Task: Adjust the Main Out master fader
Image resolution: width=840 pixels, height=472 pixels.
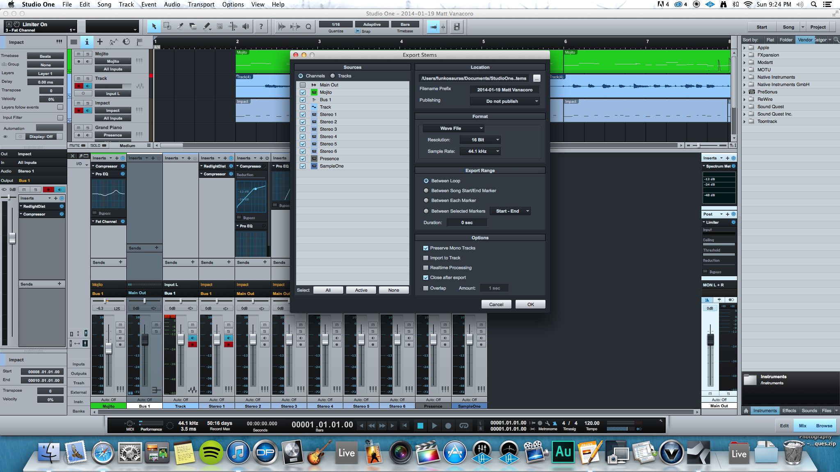Action: pos(710,339)
